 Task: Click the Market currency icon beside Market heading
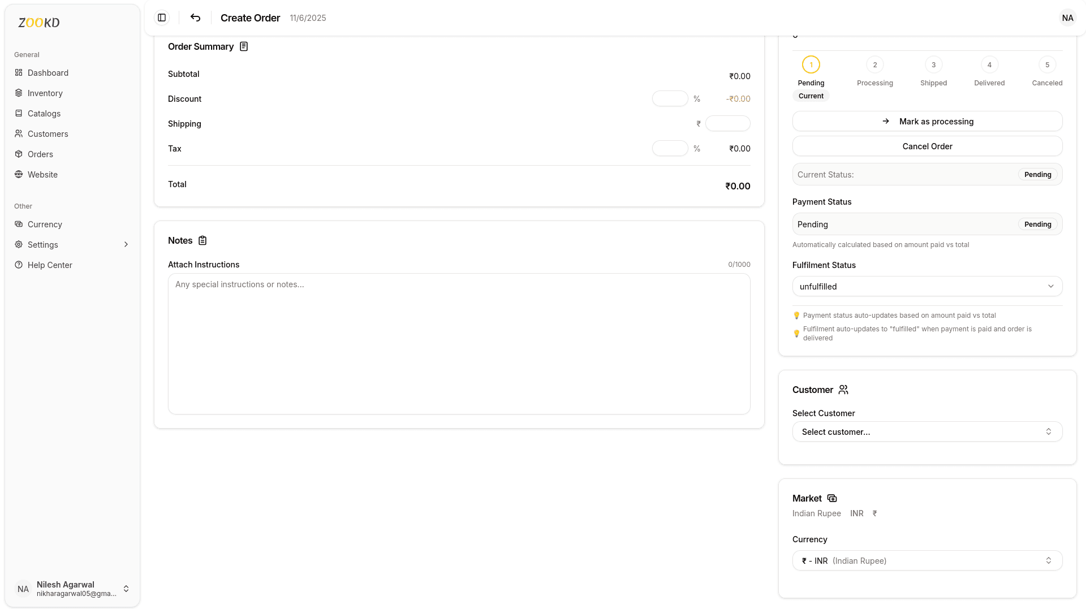831,498
